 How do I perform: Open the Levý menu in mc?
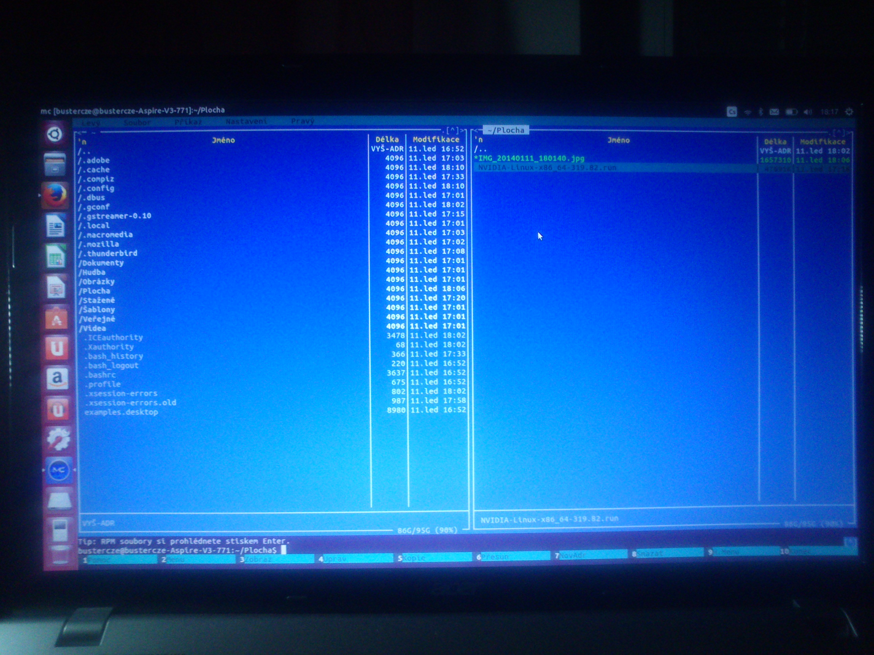click(90, 123)
